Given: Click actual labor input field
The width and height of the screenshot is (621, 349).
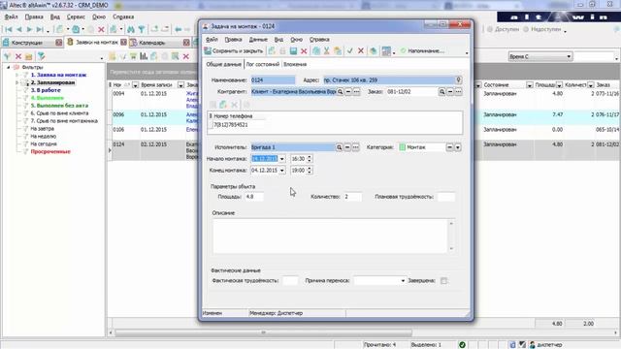Looking at the screenshot, I should 290,280.
